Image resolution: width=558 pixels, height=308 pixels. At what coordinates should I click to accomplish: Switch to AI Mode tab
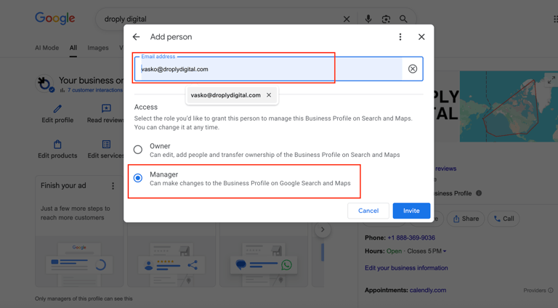[x=47, y=48]
